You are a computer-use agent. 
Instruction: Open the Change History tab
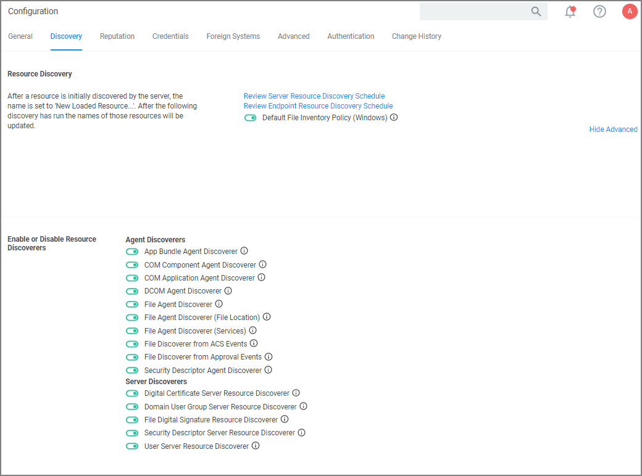tap(416, 36)
